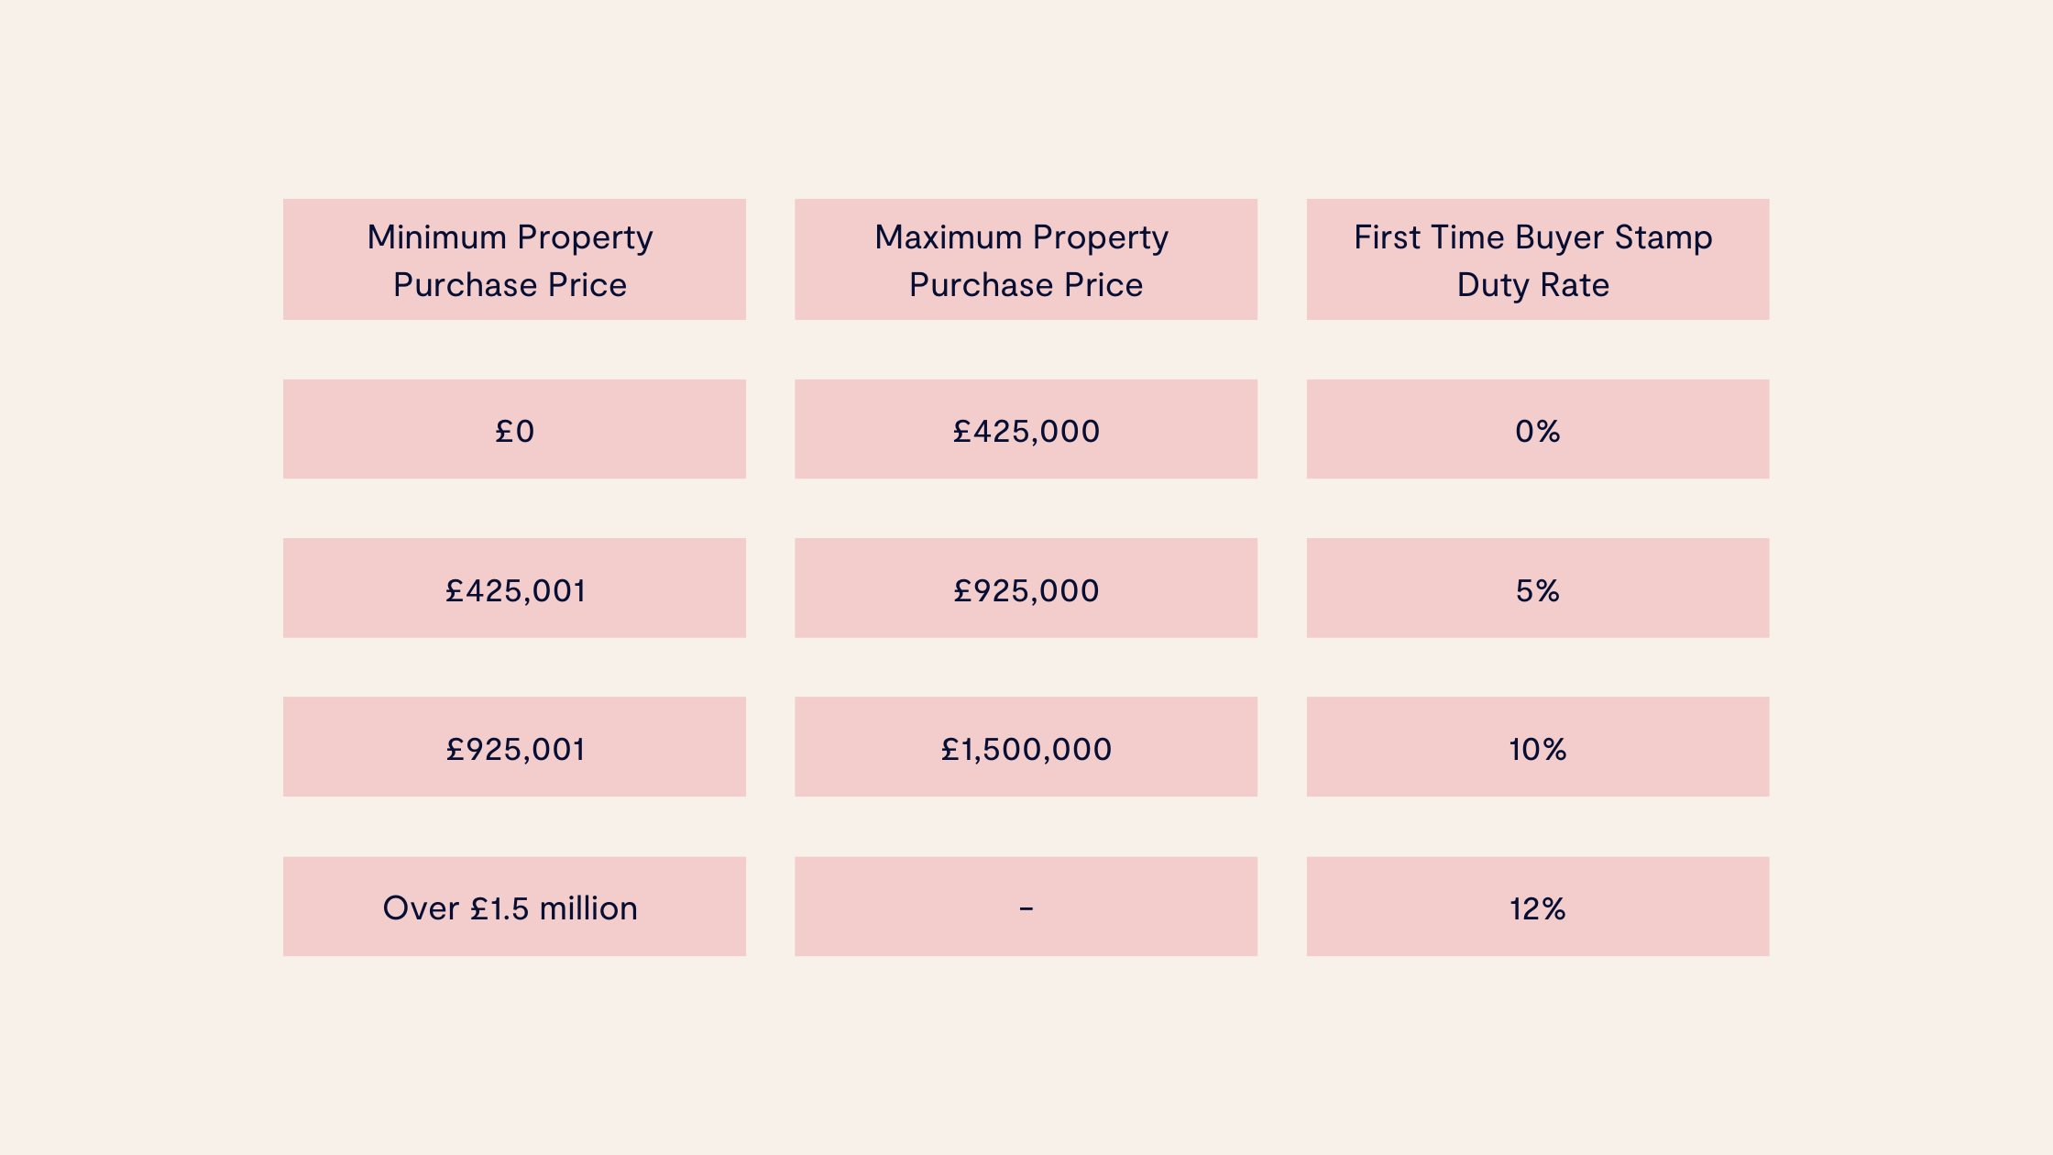2053x1155 pixels.
Task: Click the dash in the maximum price column
Action: [1026, 908]
